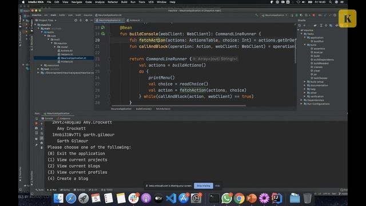The width and height of the screenshot is (366, 206).
Task: Expand the documentation node in Gradle
Action: 305,85
